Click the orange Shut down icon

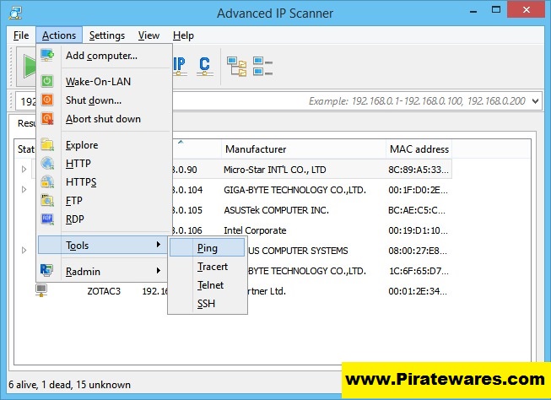(47, 100)
